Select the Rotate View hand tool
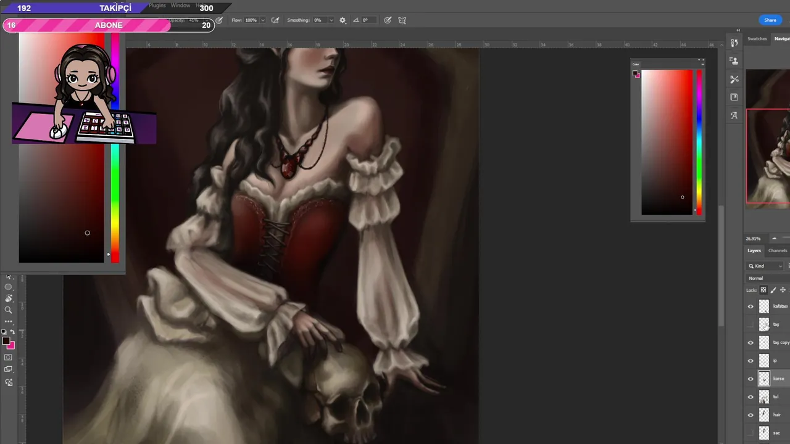This screenshot has width=790, height=444. click(x=9, y=298)
